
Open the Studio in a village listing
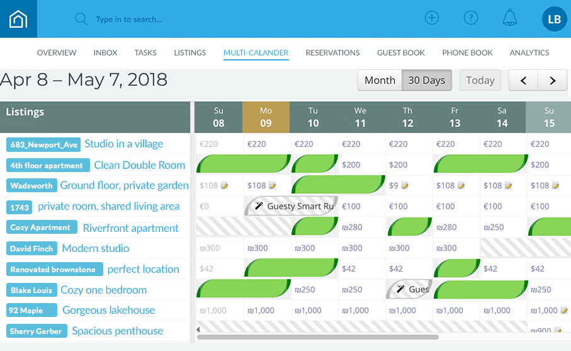pos(123,144)
